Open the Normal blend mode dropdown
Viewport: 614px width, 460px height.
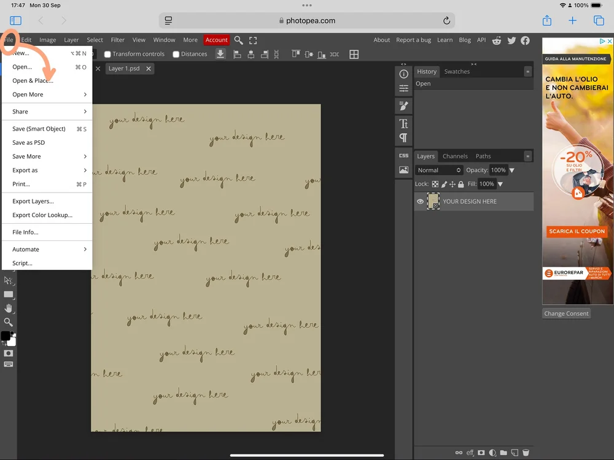(x=438, y=170)
